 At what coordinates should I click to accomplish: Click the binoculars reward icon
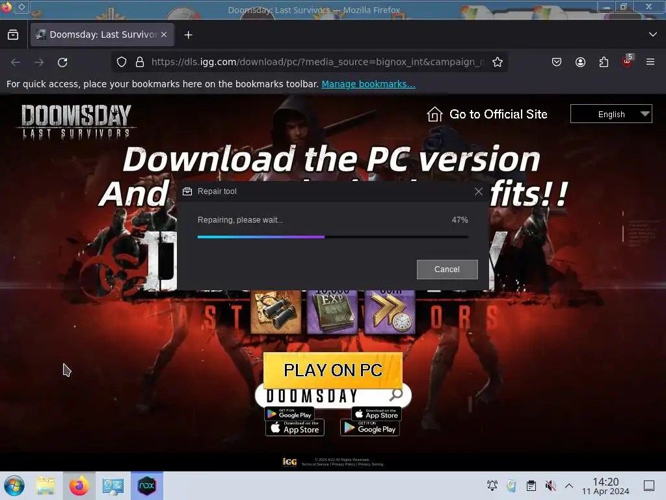click(x=276, y=312)
